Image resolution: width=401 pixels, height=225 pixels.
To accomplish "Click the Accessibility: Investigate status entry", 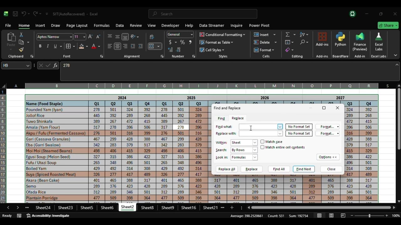I will point(48,216).
